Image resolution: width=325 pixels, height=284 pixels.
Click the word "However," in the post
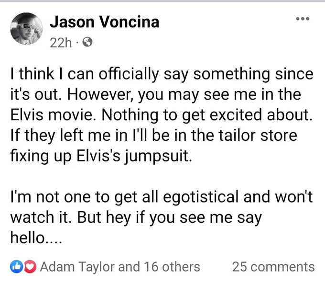(x=100, y=95)
